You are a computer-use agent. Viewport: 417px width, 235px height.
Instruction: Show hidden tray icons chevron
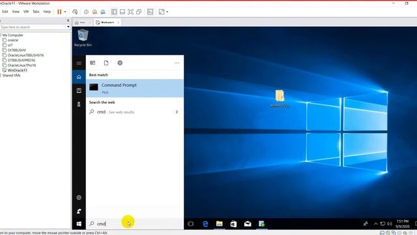click(376, 224)
